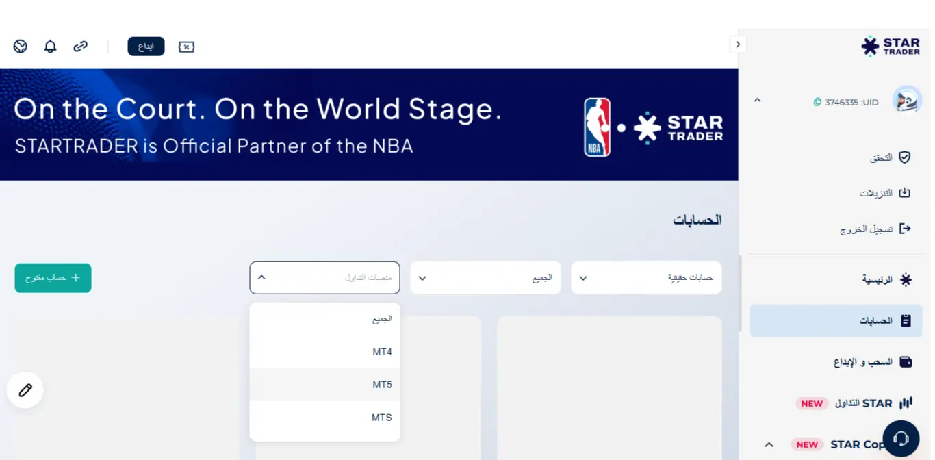Click the accounts clipboard icon
The height and width of the screenshot is (460, 935).
pyautogui.click(x=906, y=320)
